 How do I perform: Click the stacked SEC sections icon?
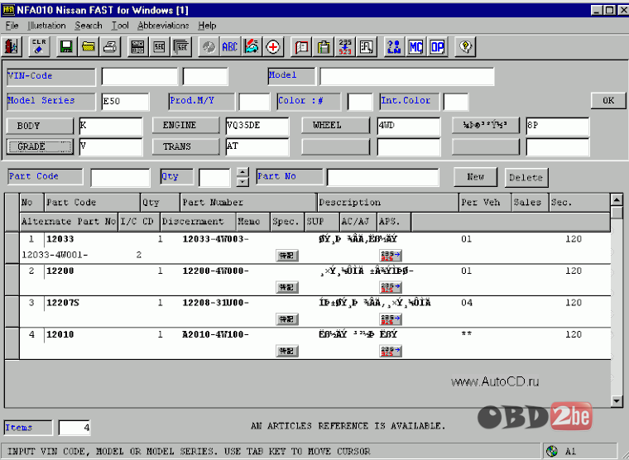pyautogui.click(x=181, y=47)
